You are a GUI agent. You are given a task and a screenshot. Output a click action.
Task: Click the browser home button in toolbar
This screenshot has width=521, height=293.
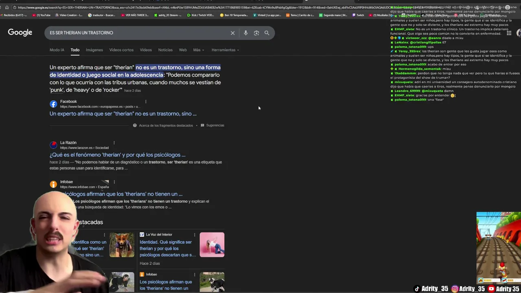click(7, 7)
